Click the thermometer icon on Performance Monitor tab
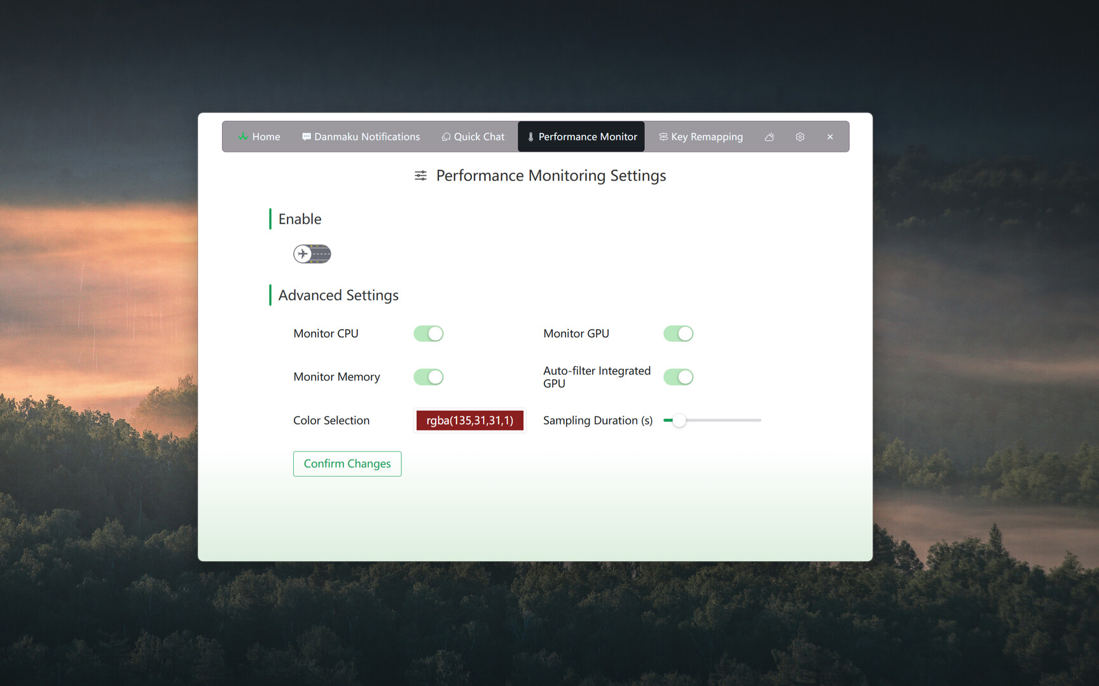1099x686 pixels. 530,136
